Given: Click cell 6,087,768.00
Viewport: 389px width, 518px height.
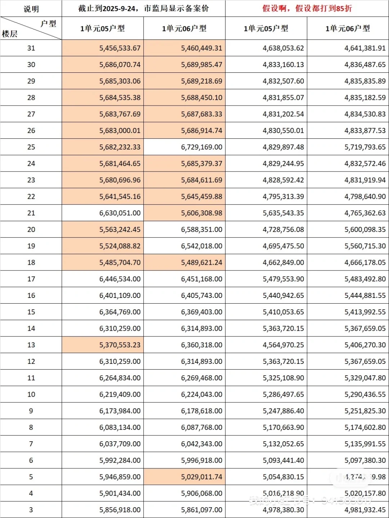Looking at the screenshot, I should click(x=184, y=428).
